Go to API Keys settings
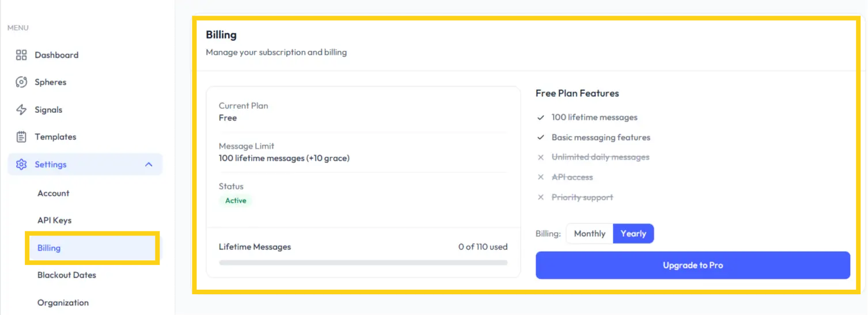Image resolution: width=868 pixels, height=315 pixels. point(55,221)
